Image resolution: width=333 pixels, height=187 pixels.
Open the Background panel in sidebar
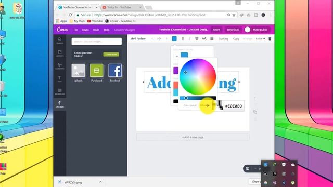60,91
